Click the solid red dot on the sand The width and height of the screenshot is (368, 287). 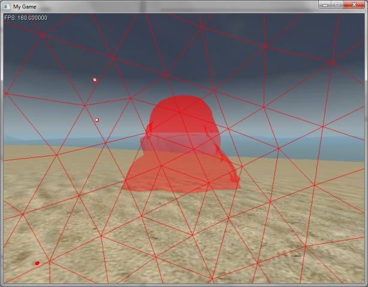pyautogui.click(x=37, y=263)
